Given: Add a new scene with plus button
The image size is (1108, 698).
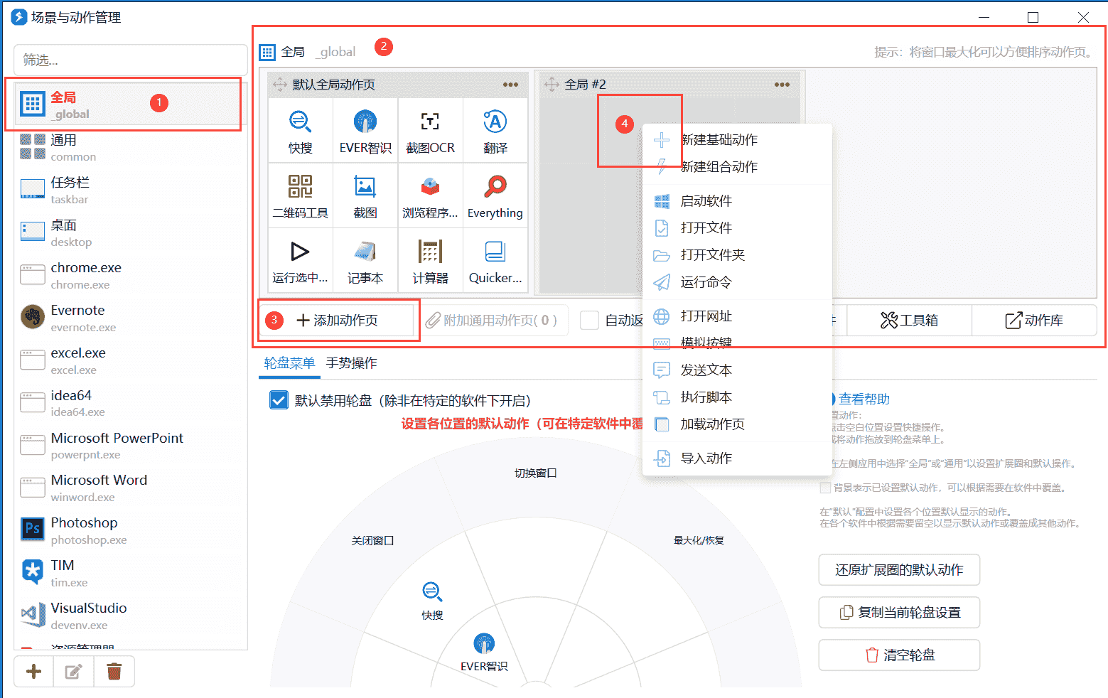Looking at the screenshot, I should pyautogui.click(x=33, y=671).
